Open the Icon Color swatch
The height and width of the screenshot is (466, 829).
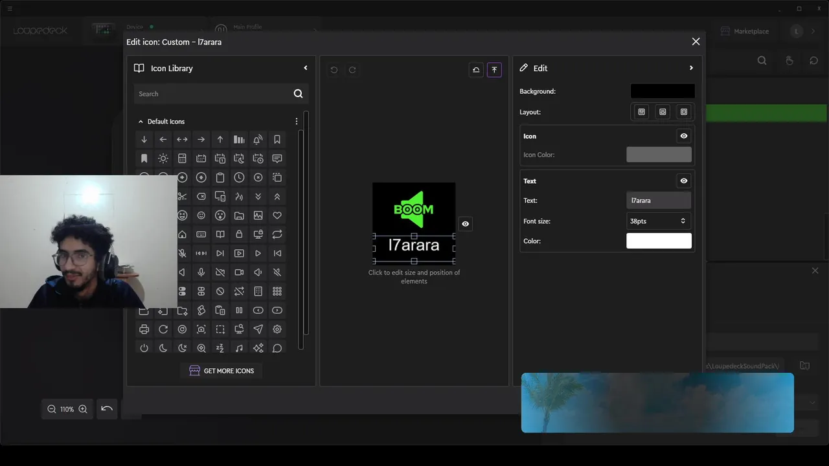[659, 155]
